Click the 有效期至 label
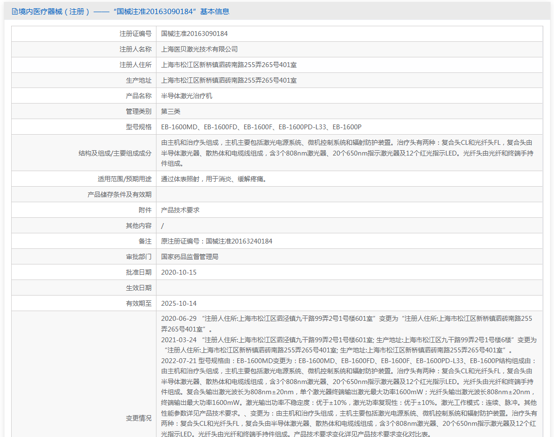 coord(138,303)
